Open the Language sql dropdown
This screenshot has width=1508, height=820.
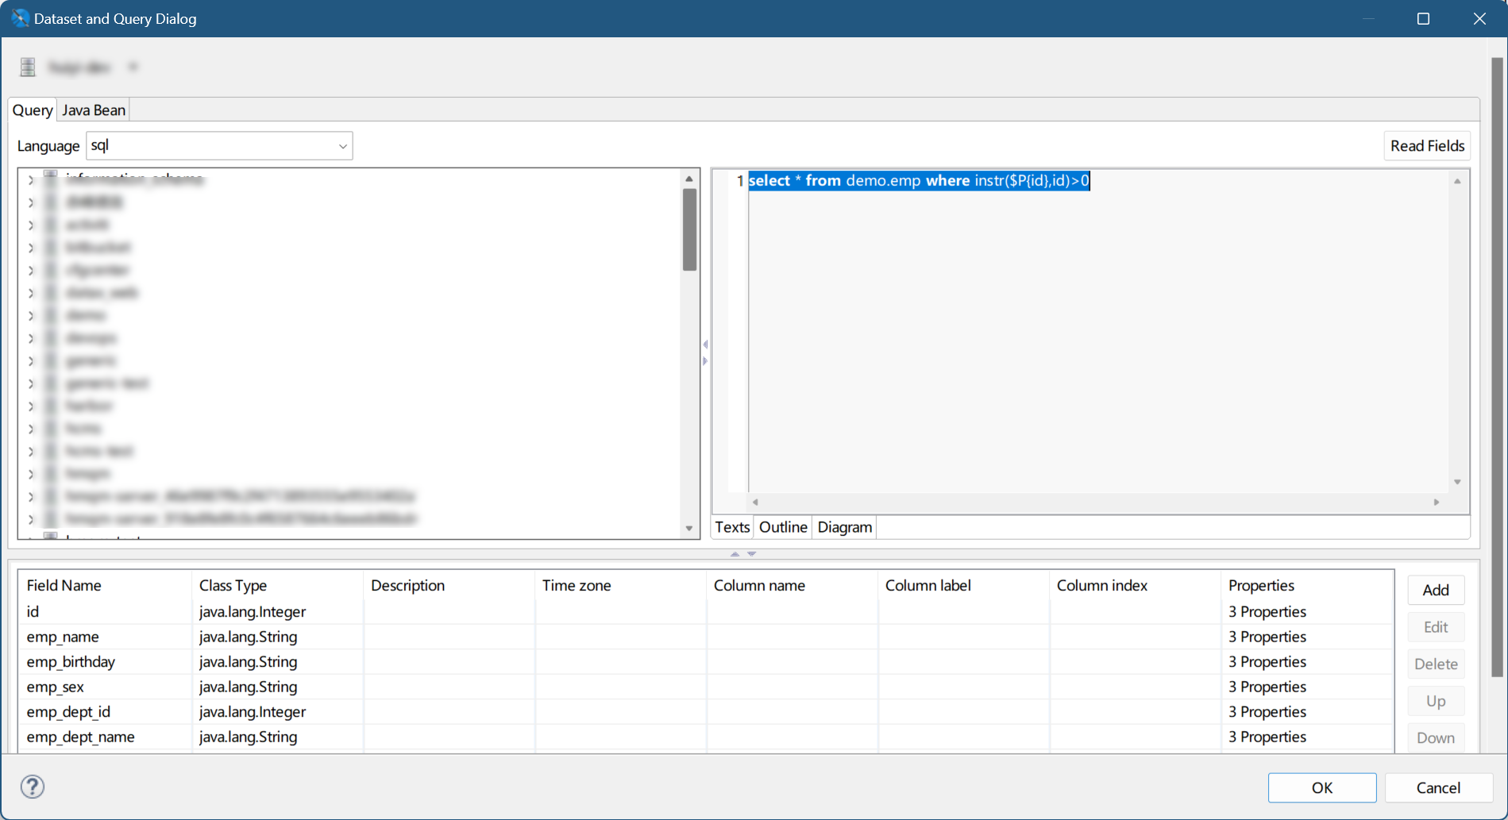click(342, 146)
